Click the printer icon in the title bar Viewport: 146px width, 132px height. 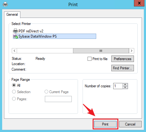(x=5, y=4)
